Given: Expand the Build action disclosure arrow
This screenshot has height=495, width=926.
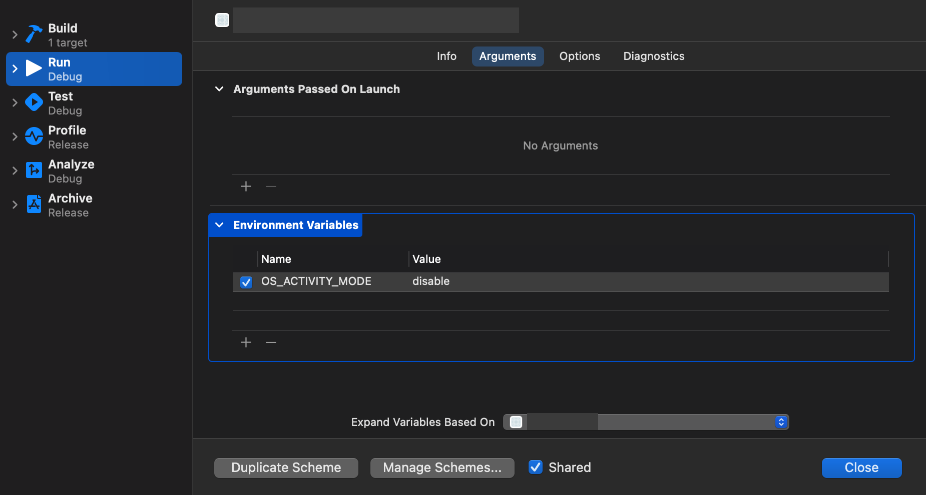Looking at the screenshot, I should pos(15,34).
